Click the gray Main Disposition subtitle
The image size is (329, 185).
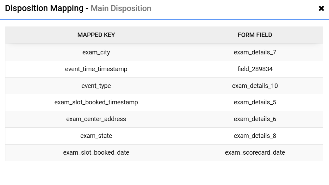coord(121,9)
